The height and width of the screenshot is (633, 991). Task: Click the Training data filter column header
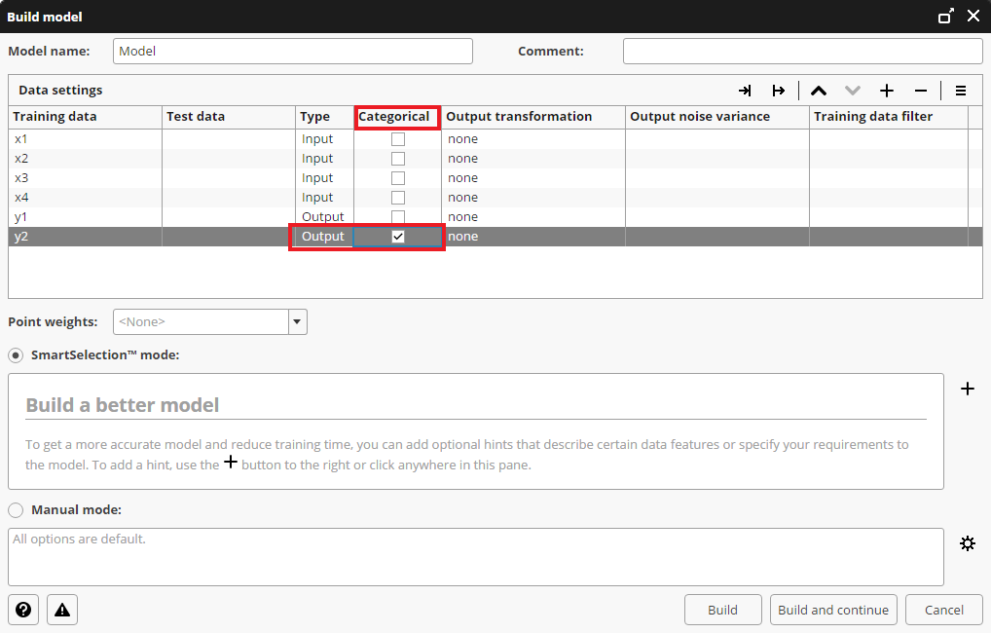point(889,117)
